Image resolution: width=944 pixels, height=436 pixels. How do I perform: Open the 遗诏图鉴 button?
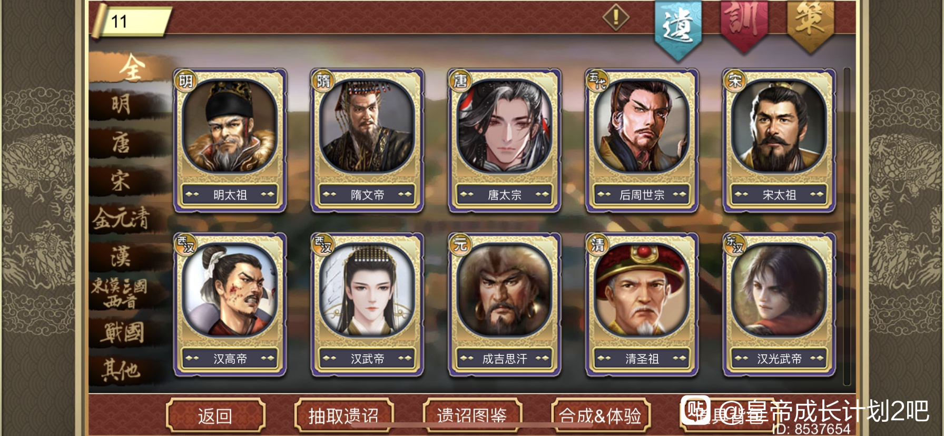tap(472, 416)
